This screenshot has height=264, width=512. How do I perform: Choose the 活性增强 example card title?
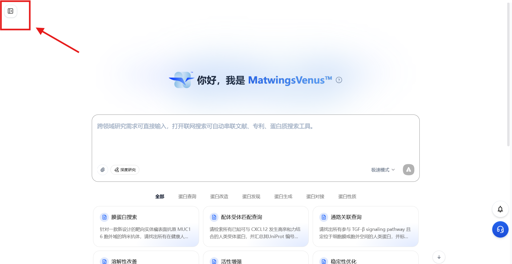pyautogui.click(x=231, y=261)
